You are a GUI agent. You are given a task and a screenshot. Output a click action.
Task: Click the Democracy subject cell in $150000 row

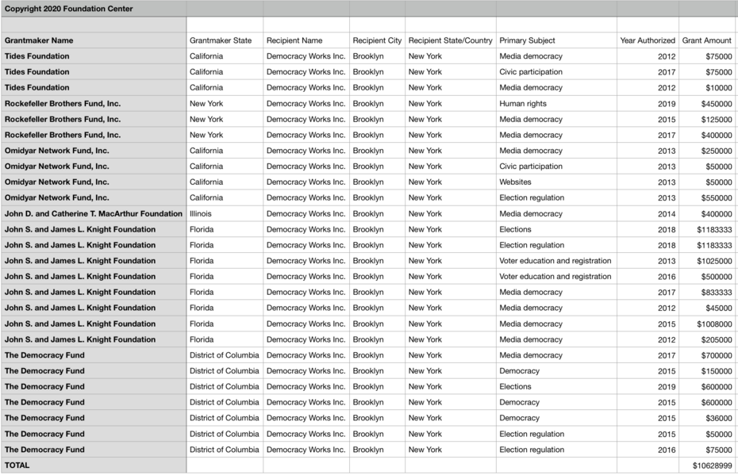point(556,370)
